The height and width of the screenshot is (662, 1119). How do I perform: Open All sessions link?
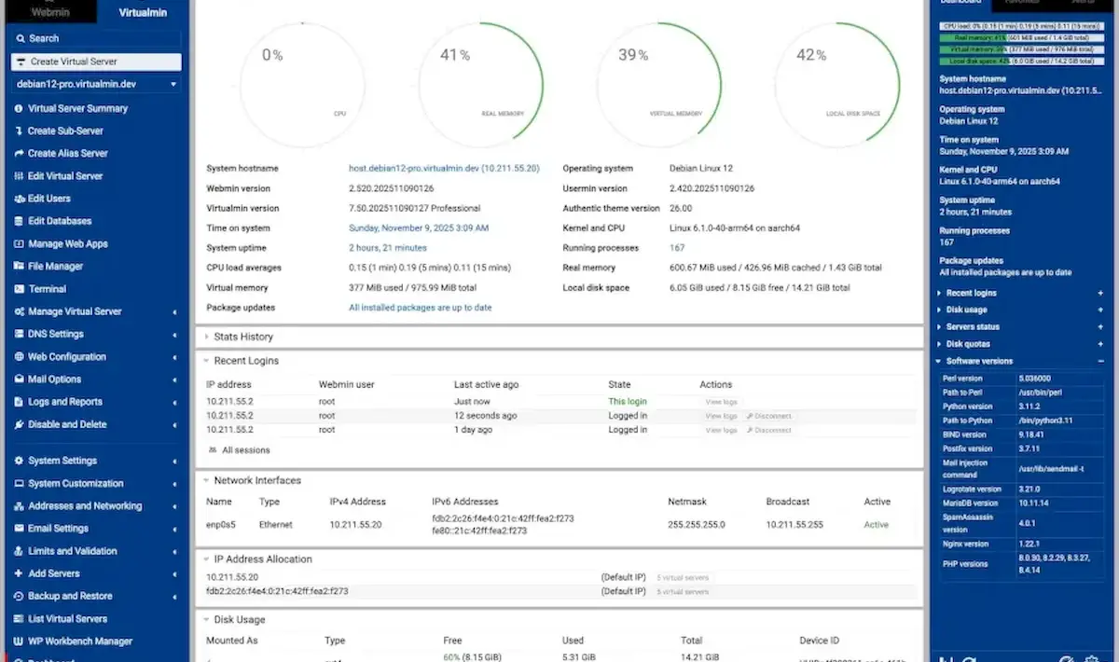point(240,450)
